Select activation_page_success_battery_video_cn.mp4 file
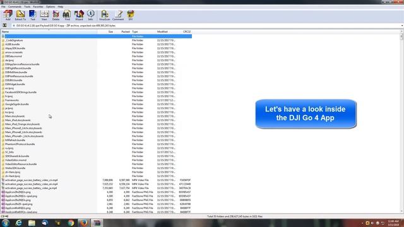The width and height of the screenshot is (404, 227). pos(31,180)
